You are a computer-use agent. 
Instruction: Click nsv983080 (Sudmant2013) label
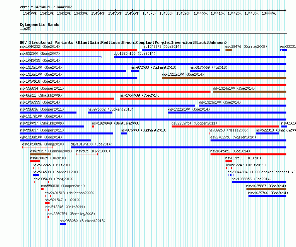coord(82,221)
